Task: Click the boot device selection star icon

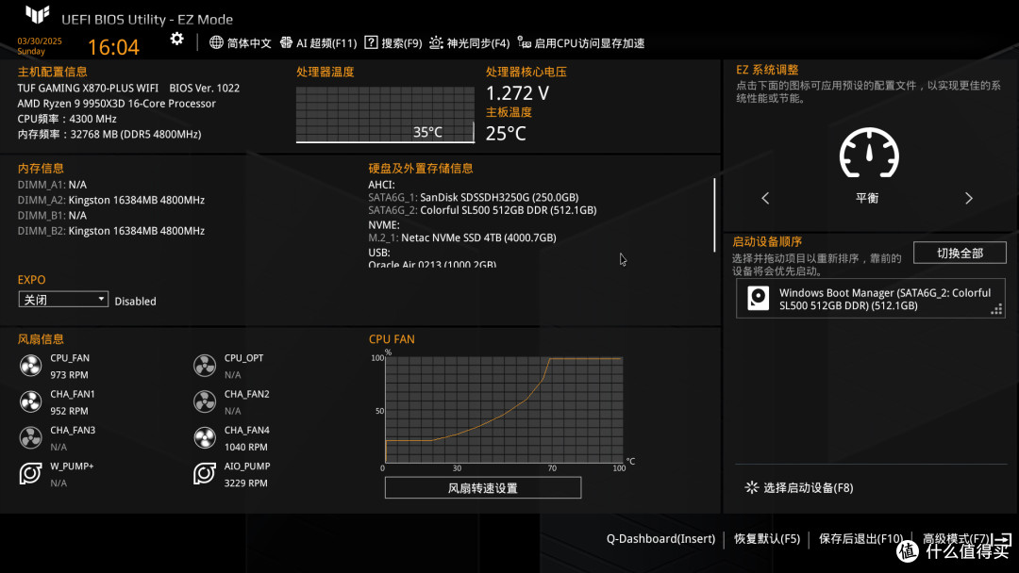Action: coord(752,487)
